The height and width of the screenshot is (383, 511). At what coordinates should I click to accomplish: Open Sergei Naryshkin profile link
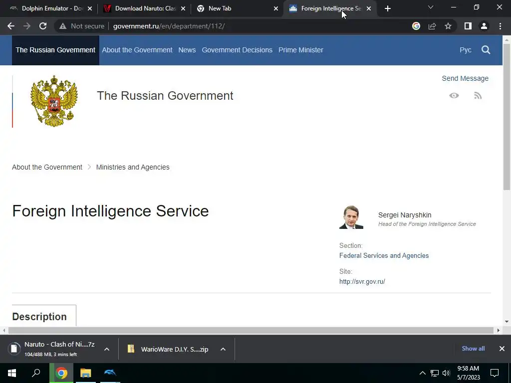(405, 215)
